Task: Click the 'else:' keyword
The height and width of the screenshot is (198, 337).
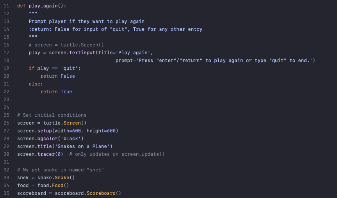Action: point(36,84)
